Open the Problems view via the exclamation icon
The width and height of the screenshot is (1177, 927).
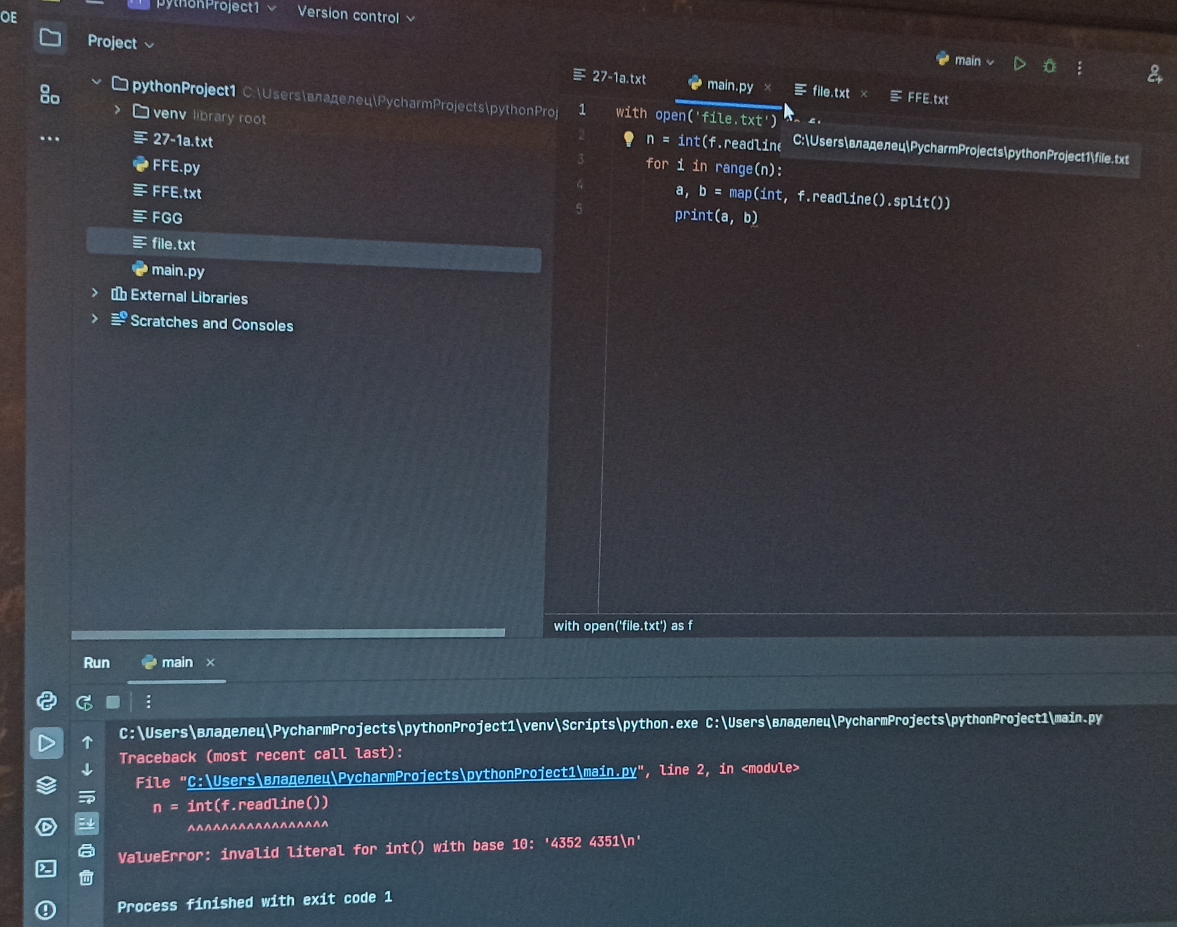(47, 907)
